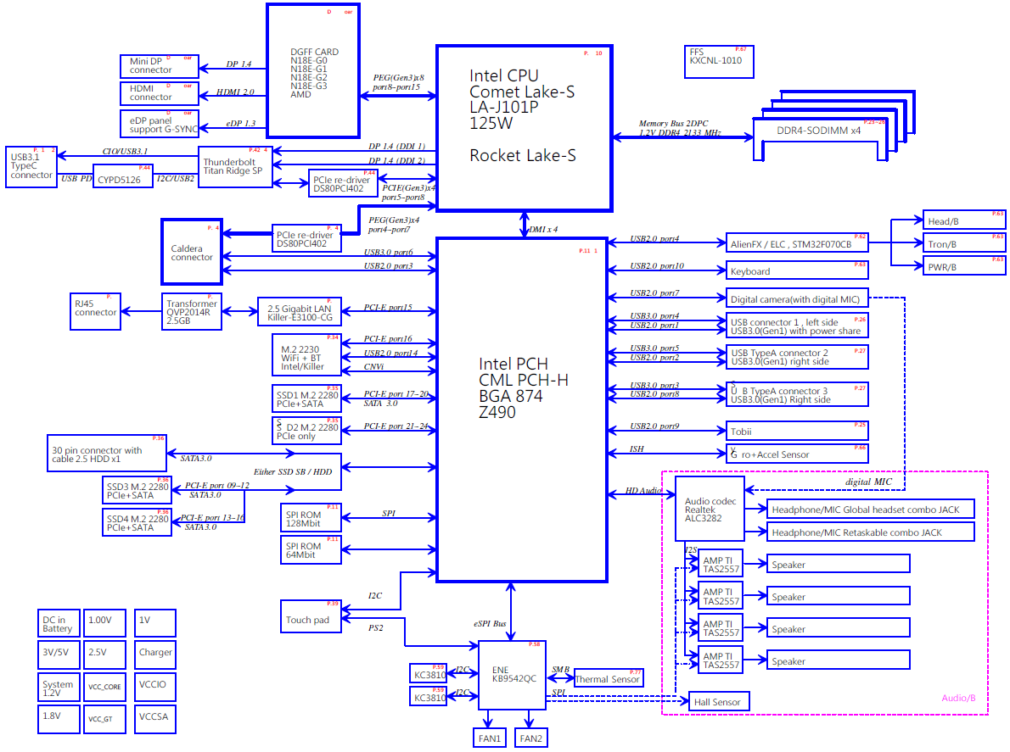Select the Caldera connector block
This screenshot has height=752, width=1010.
(191, 252)
